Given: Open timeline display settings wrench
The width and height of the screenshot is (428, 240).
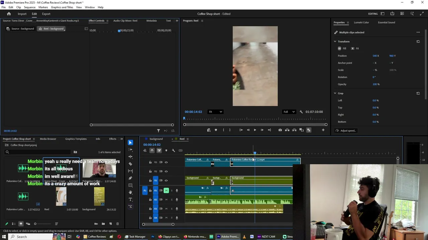Looking at the screenshot, I should click(173, 150).
